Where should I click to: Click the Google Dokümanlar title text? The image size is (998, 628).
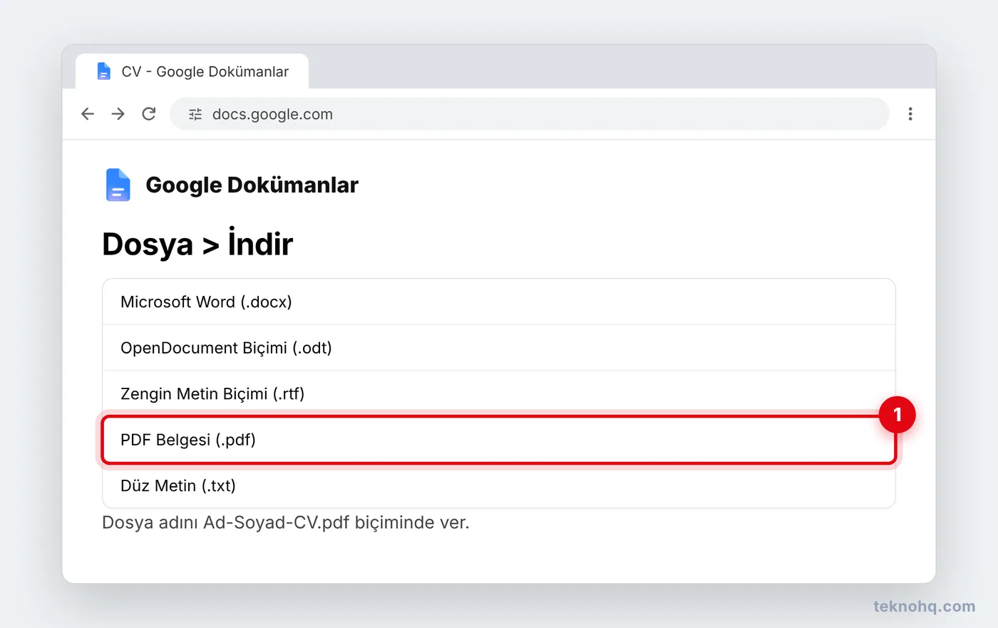pos(252,185)
